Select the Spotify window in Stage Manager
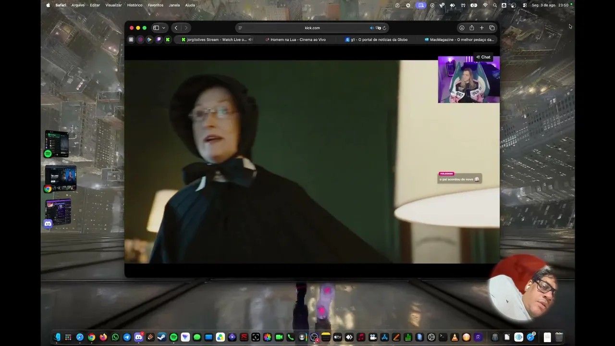 click(57, 144)
